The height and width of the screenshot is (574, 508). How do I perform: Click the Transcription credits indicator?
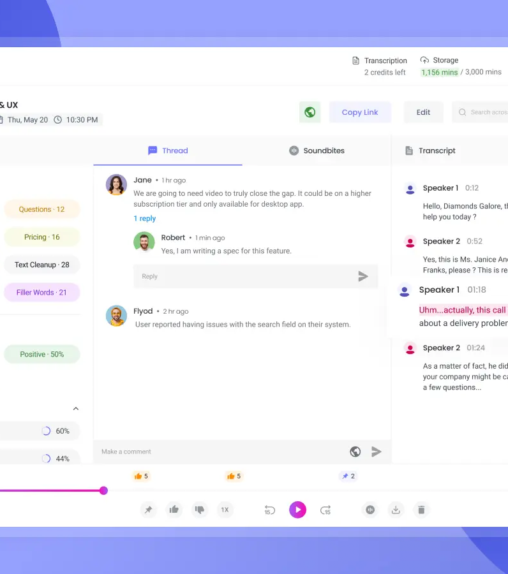point(380,66)
